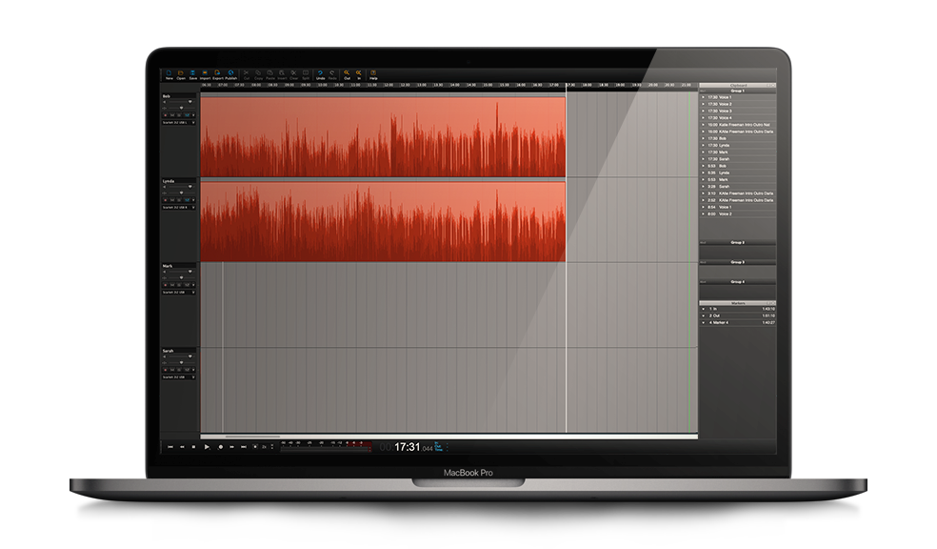Toggle the blue-highlighted button on Bob track

(187, 115)
